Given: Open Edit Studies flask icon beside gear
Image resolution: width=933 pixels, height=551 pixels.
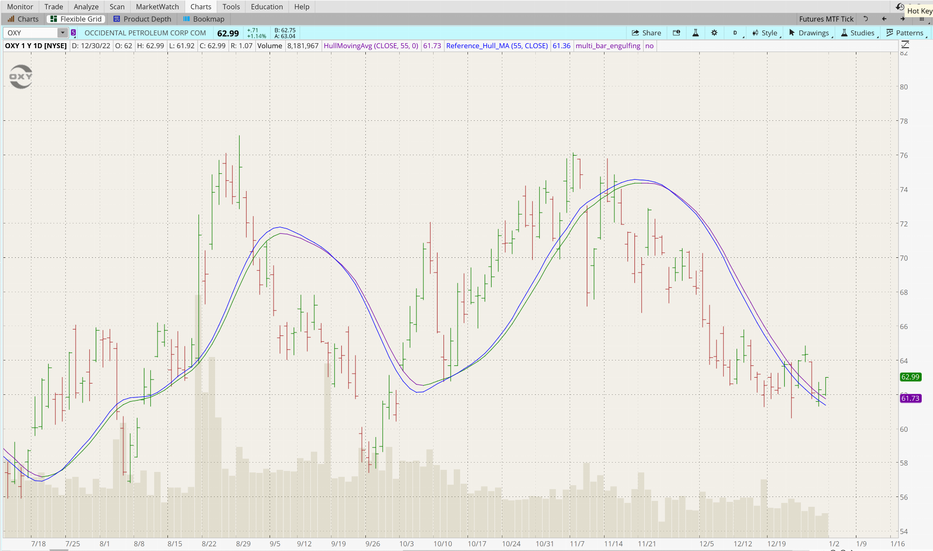Looking at the screenshot, I should click(x=695, y=33).
